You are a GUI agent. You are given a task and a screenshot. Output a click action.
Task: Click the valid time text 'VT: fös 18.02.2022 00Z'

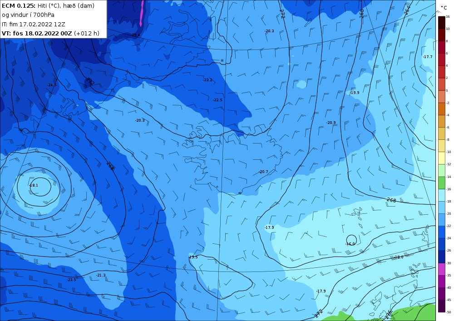[x=37, y=34]
